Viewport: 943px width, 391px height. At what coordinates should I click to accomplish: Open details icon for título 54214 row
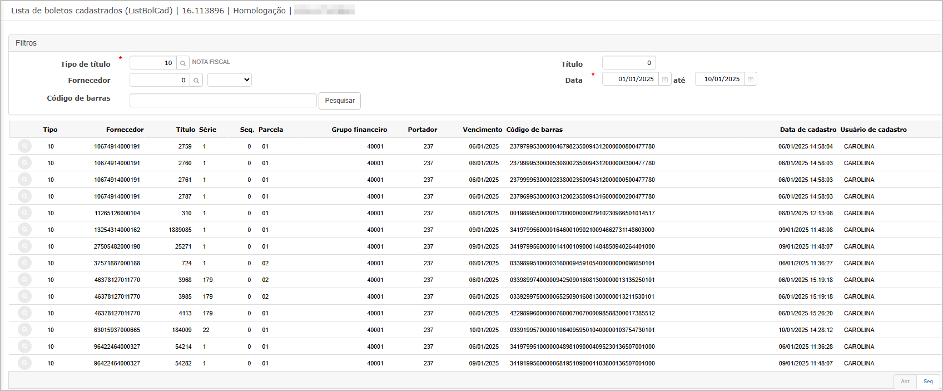(24, 347)
